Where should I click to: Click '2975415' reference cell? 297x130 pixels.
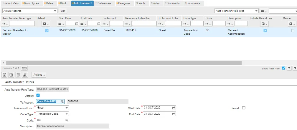point(131,30)
